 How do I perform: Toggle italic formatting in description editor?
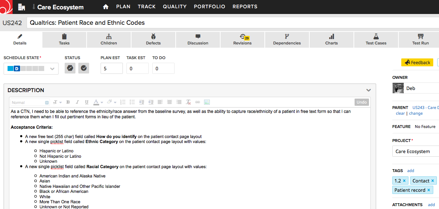pos(77,102)
